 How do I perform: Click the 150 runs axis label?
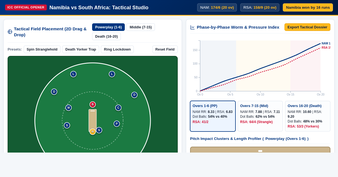coord(195,50)
